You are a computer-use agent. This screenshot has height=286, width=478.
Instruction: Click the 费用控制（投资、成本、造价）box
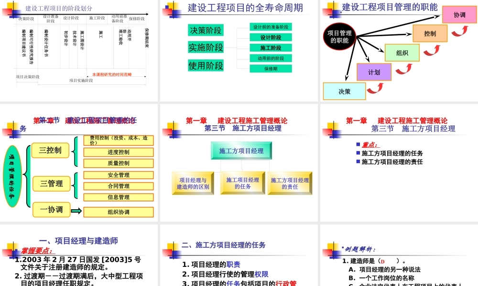click(x=119, y=141)
